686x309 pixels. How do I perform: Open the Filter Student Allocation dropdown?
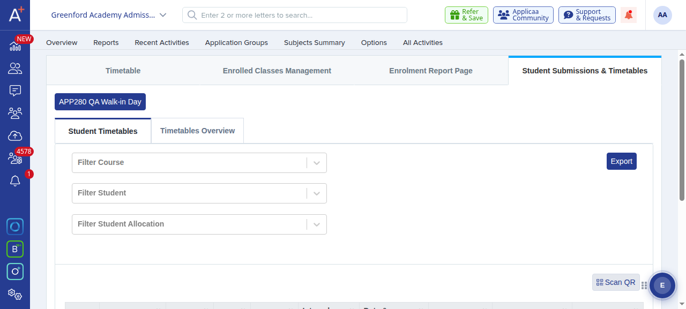point(199,224)
